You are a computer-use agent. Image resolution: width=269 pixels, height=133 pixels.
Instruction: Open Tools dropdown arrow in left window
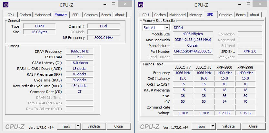[x=78, y=127]
